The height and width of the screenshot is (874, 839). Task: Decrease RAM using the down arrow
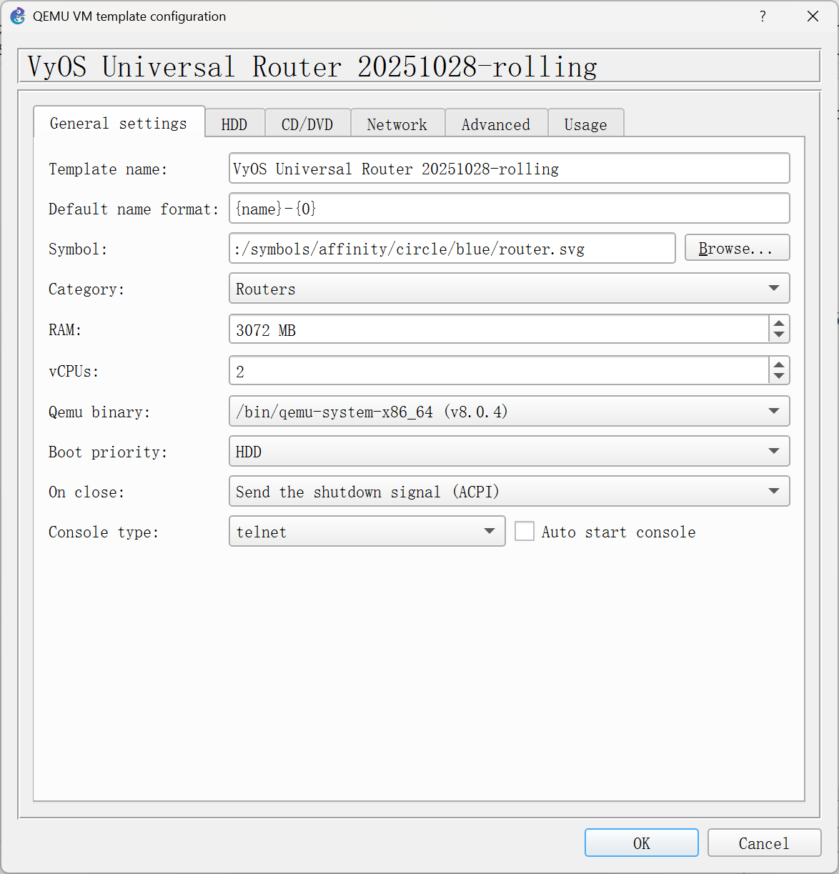click(x=779, y=335)
